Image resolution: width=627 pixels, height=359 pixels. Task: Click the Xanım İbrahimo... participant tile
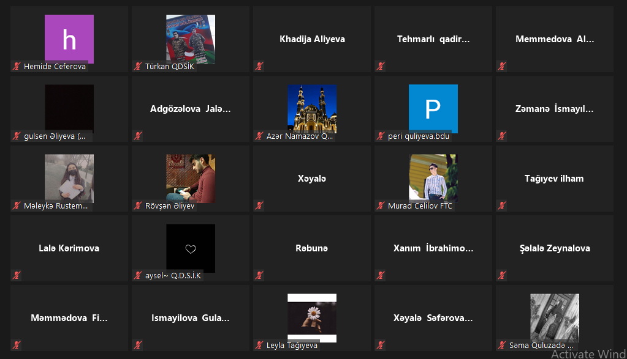[x=433, y=248]
